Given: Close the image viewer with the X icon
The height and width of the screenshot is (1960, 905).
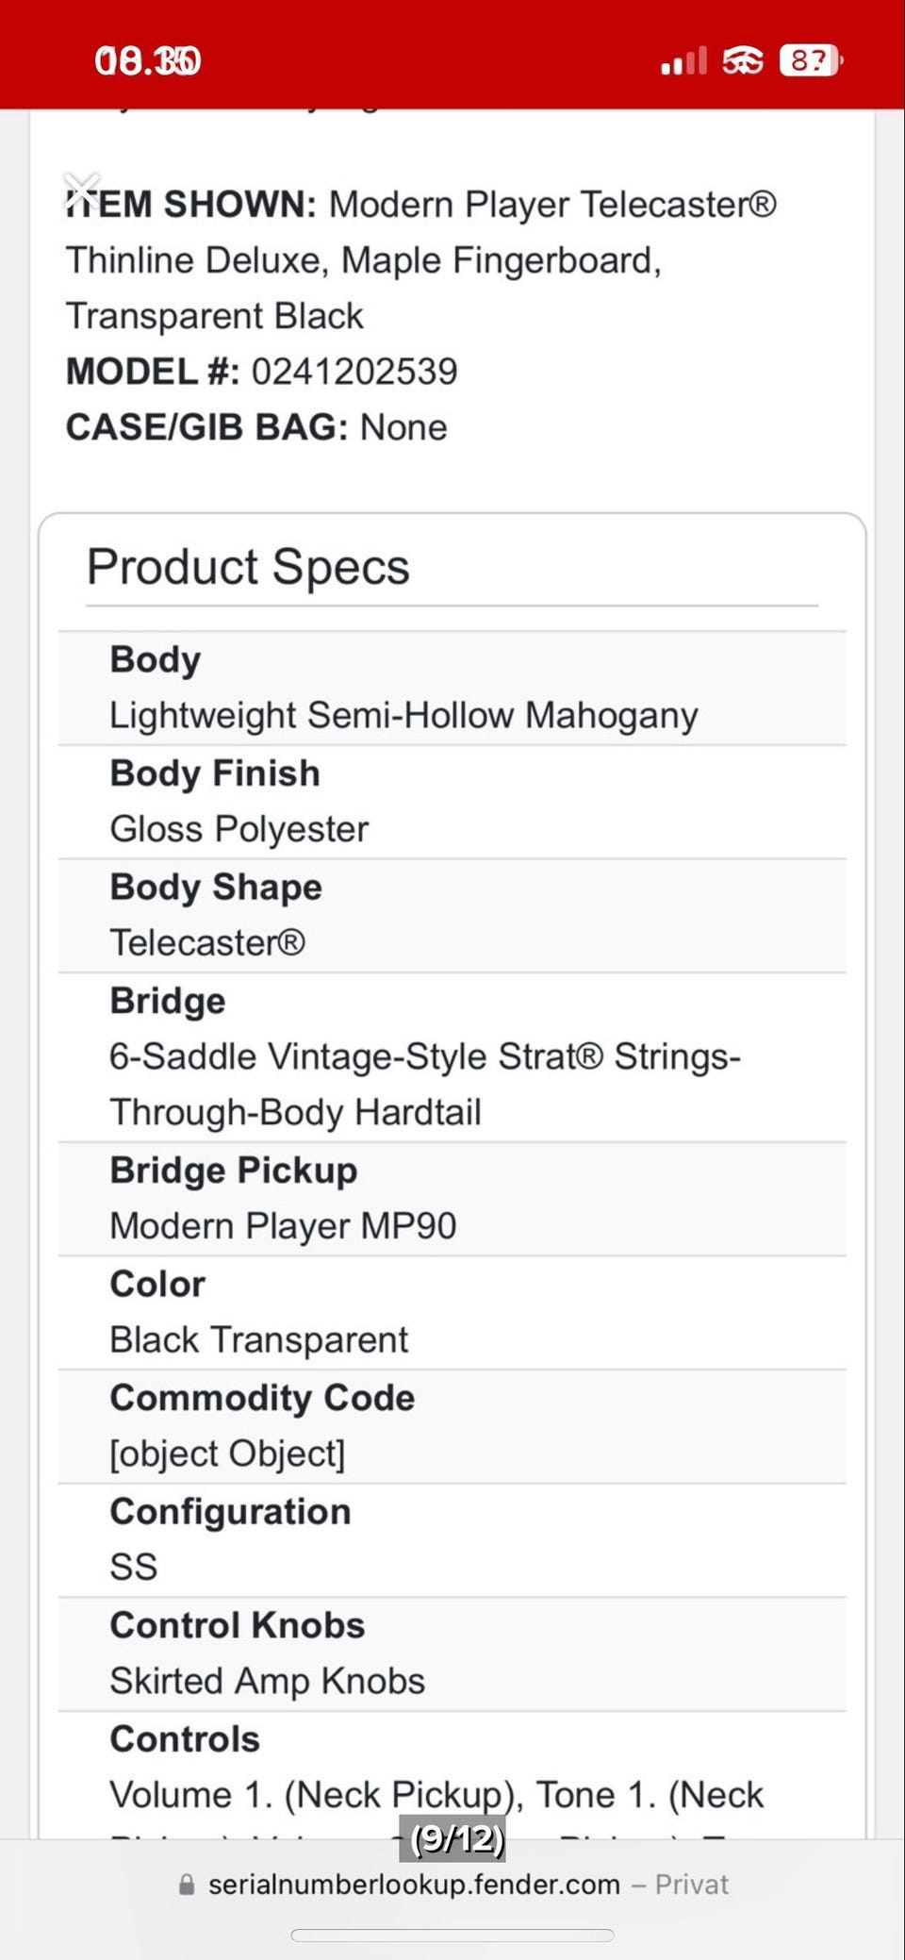Looking at the screenshot, I should pyautogui.click(x=82, y=190).
